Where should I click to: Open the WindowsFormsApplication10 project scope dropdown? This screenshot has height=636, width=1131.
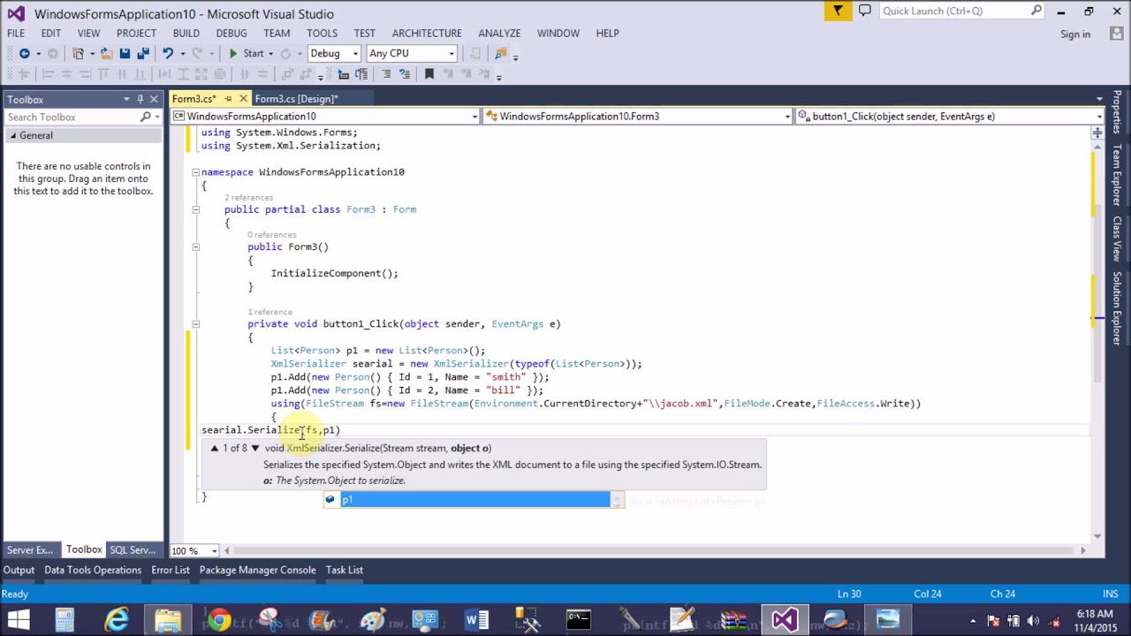(x=474, y=117)
